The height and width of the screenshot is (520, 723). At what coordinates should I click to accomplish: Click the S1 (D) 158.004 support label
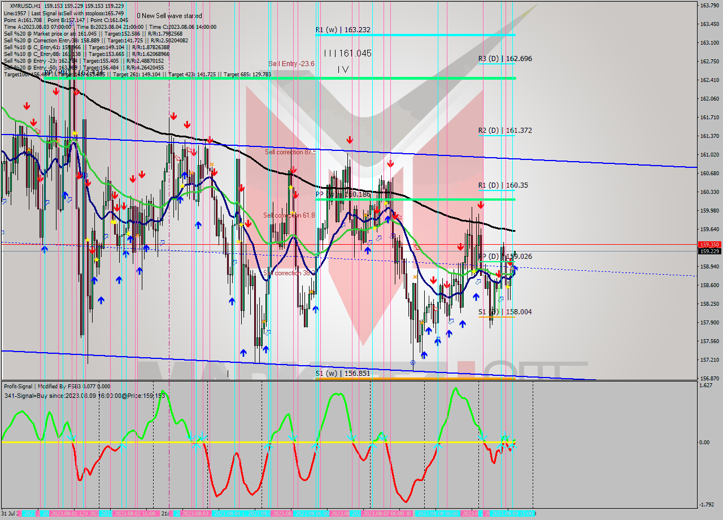click(505, 311)
